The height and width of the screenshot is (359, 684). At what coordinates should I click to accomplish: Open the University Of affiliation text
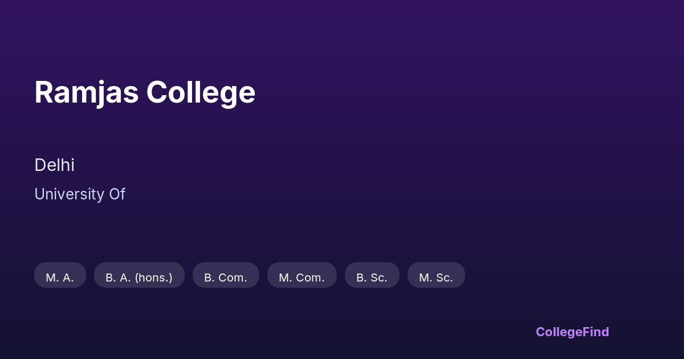click(79, 194)
